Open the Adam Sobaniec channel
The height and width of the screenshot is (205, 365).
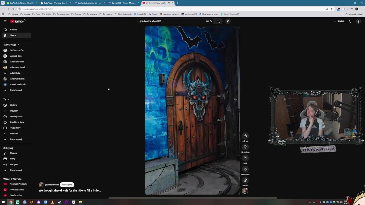(x=16, y=62)
